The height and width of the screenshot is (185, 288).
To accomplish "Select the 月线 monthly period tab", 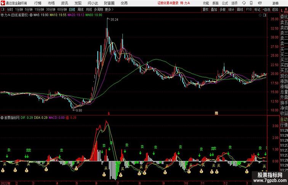I will pos(89,9).
